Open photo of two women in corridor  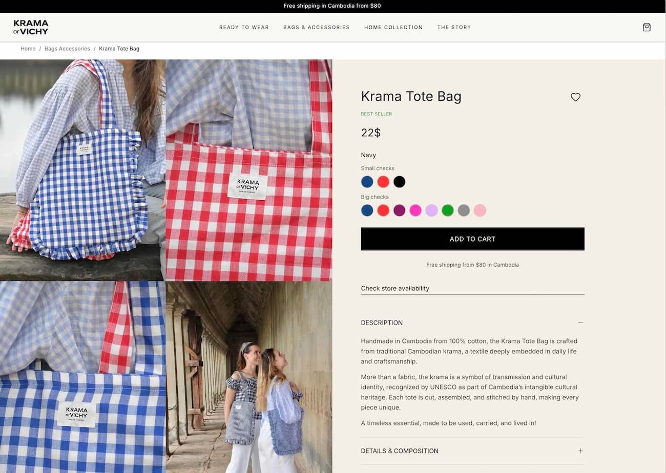(x=249, y=377)
